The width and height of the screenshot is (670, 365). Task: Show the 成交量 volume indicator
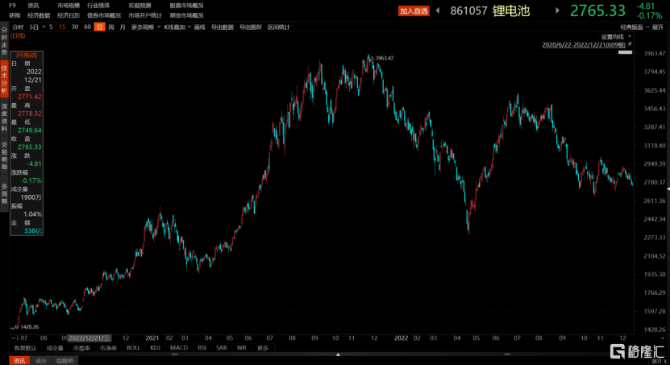pyautogui.click(x=55, y=348)
